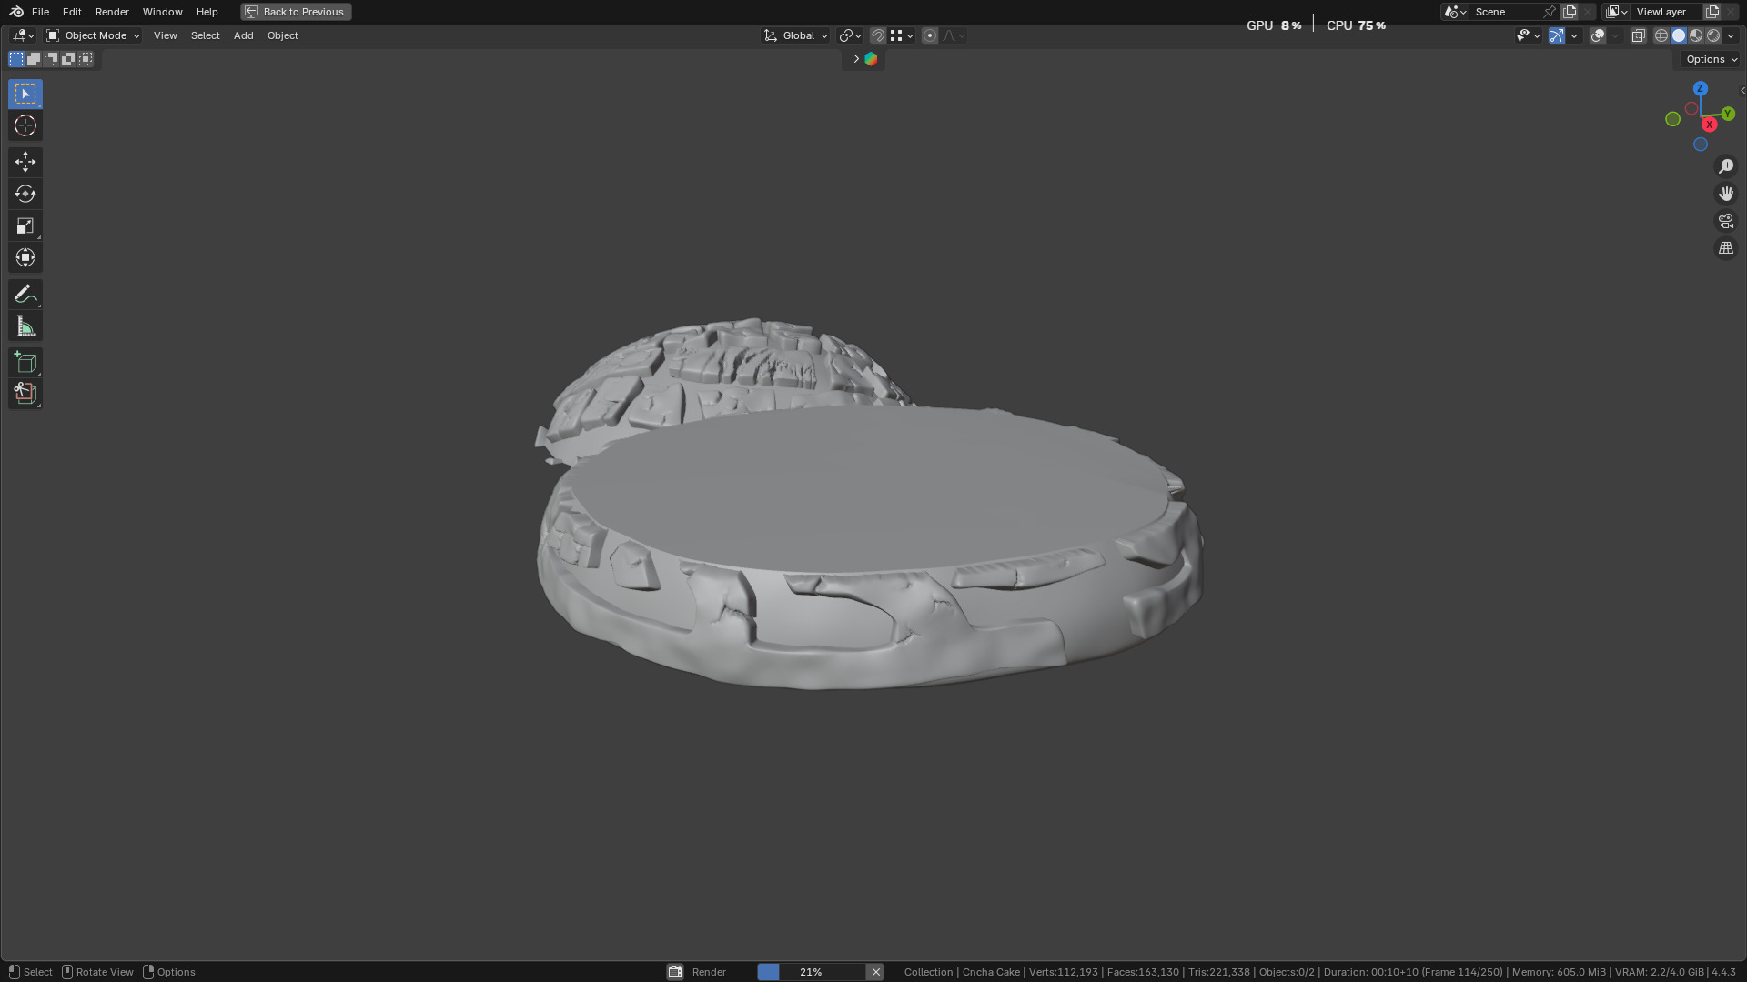Toggle the camera view icon

point(1726,221)
